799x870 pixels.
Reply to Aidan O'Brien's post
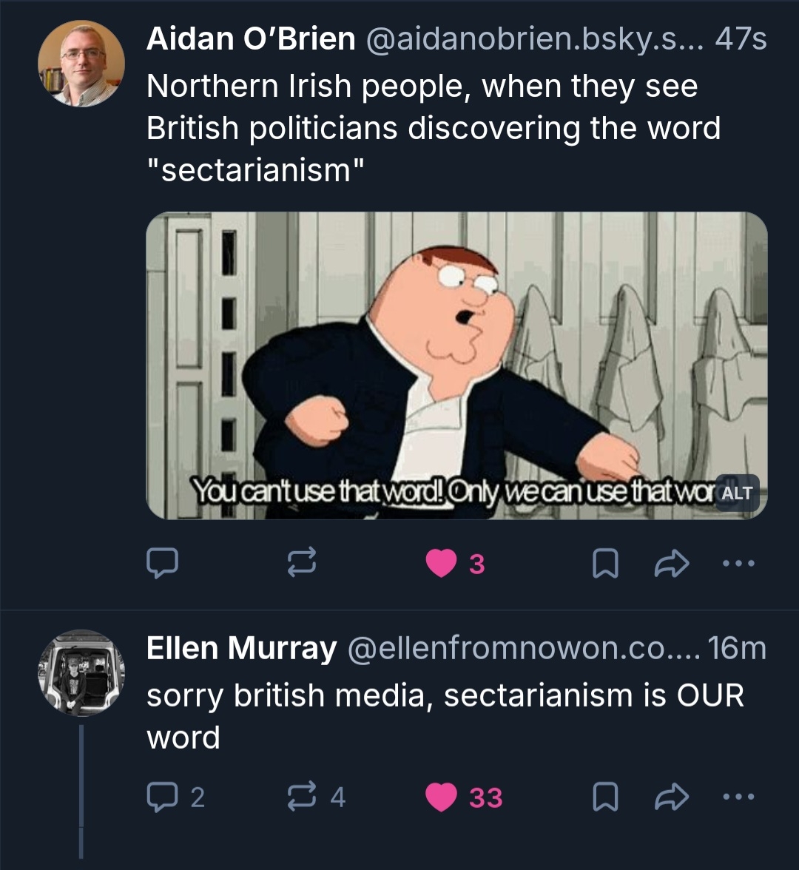tap(161, 564)
